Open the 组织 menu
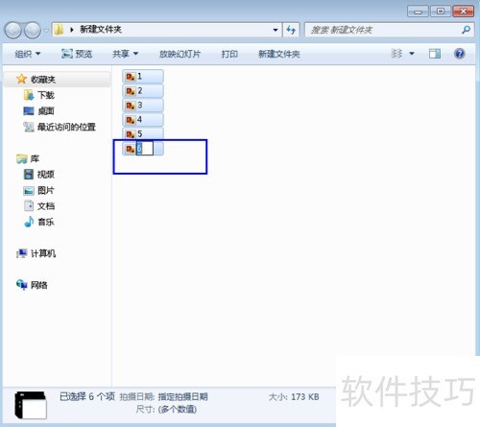 (x=28, y=54)
